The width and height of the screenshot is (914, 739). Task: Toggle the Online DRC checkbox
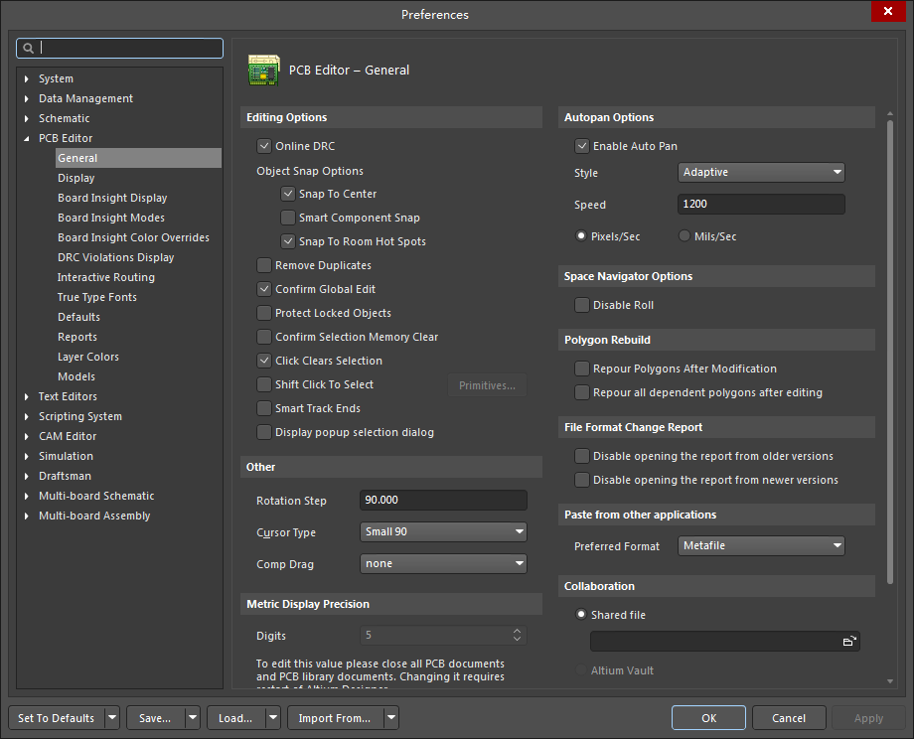pos(264,146)
